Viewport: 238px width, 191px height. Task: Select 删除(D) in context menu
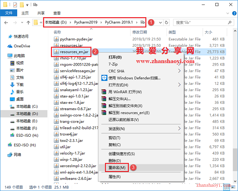coord(141,161)
